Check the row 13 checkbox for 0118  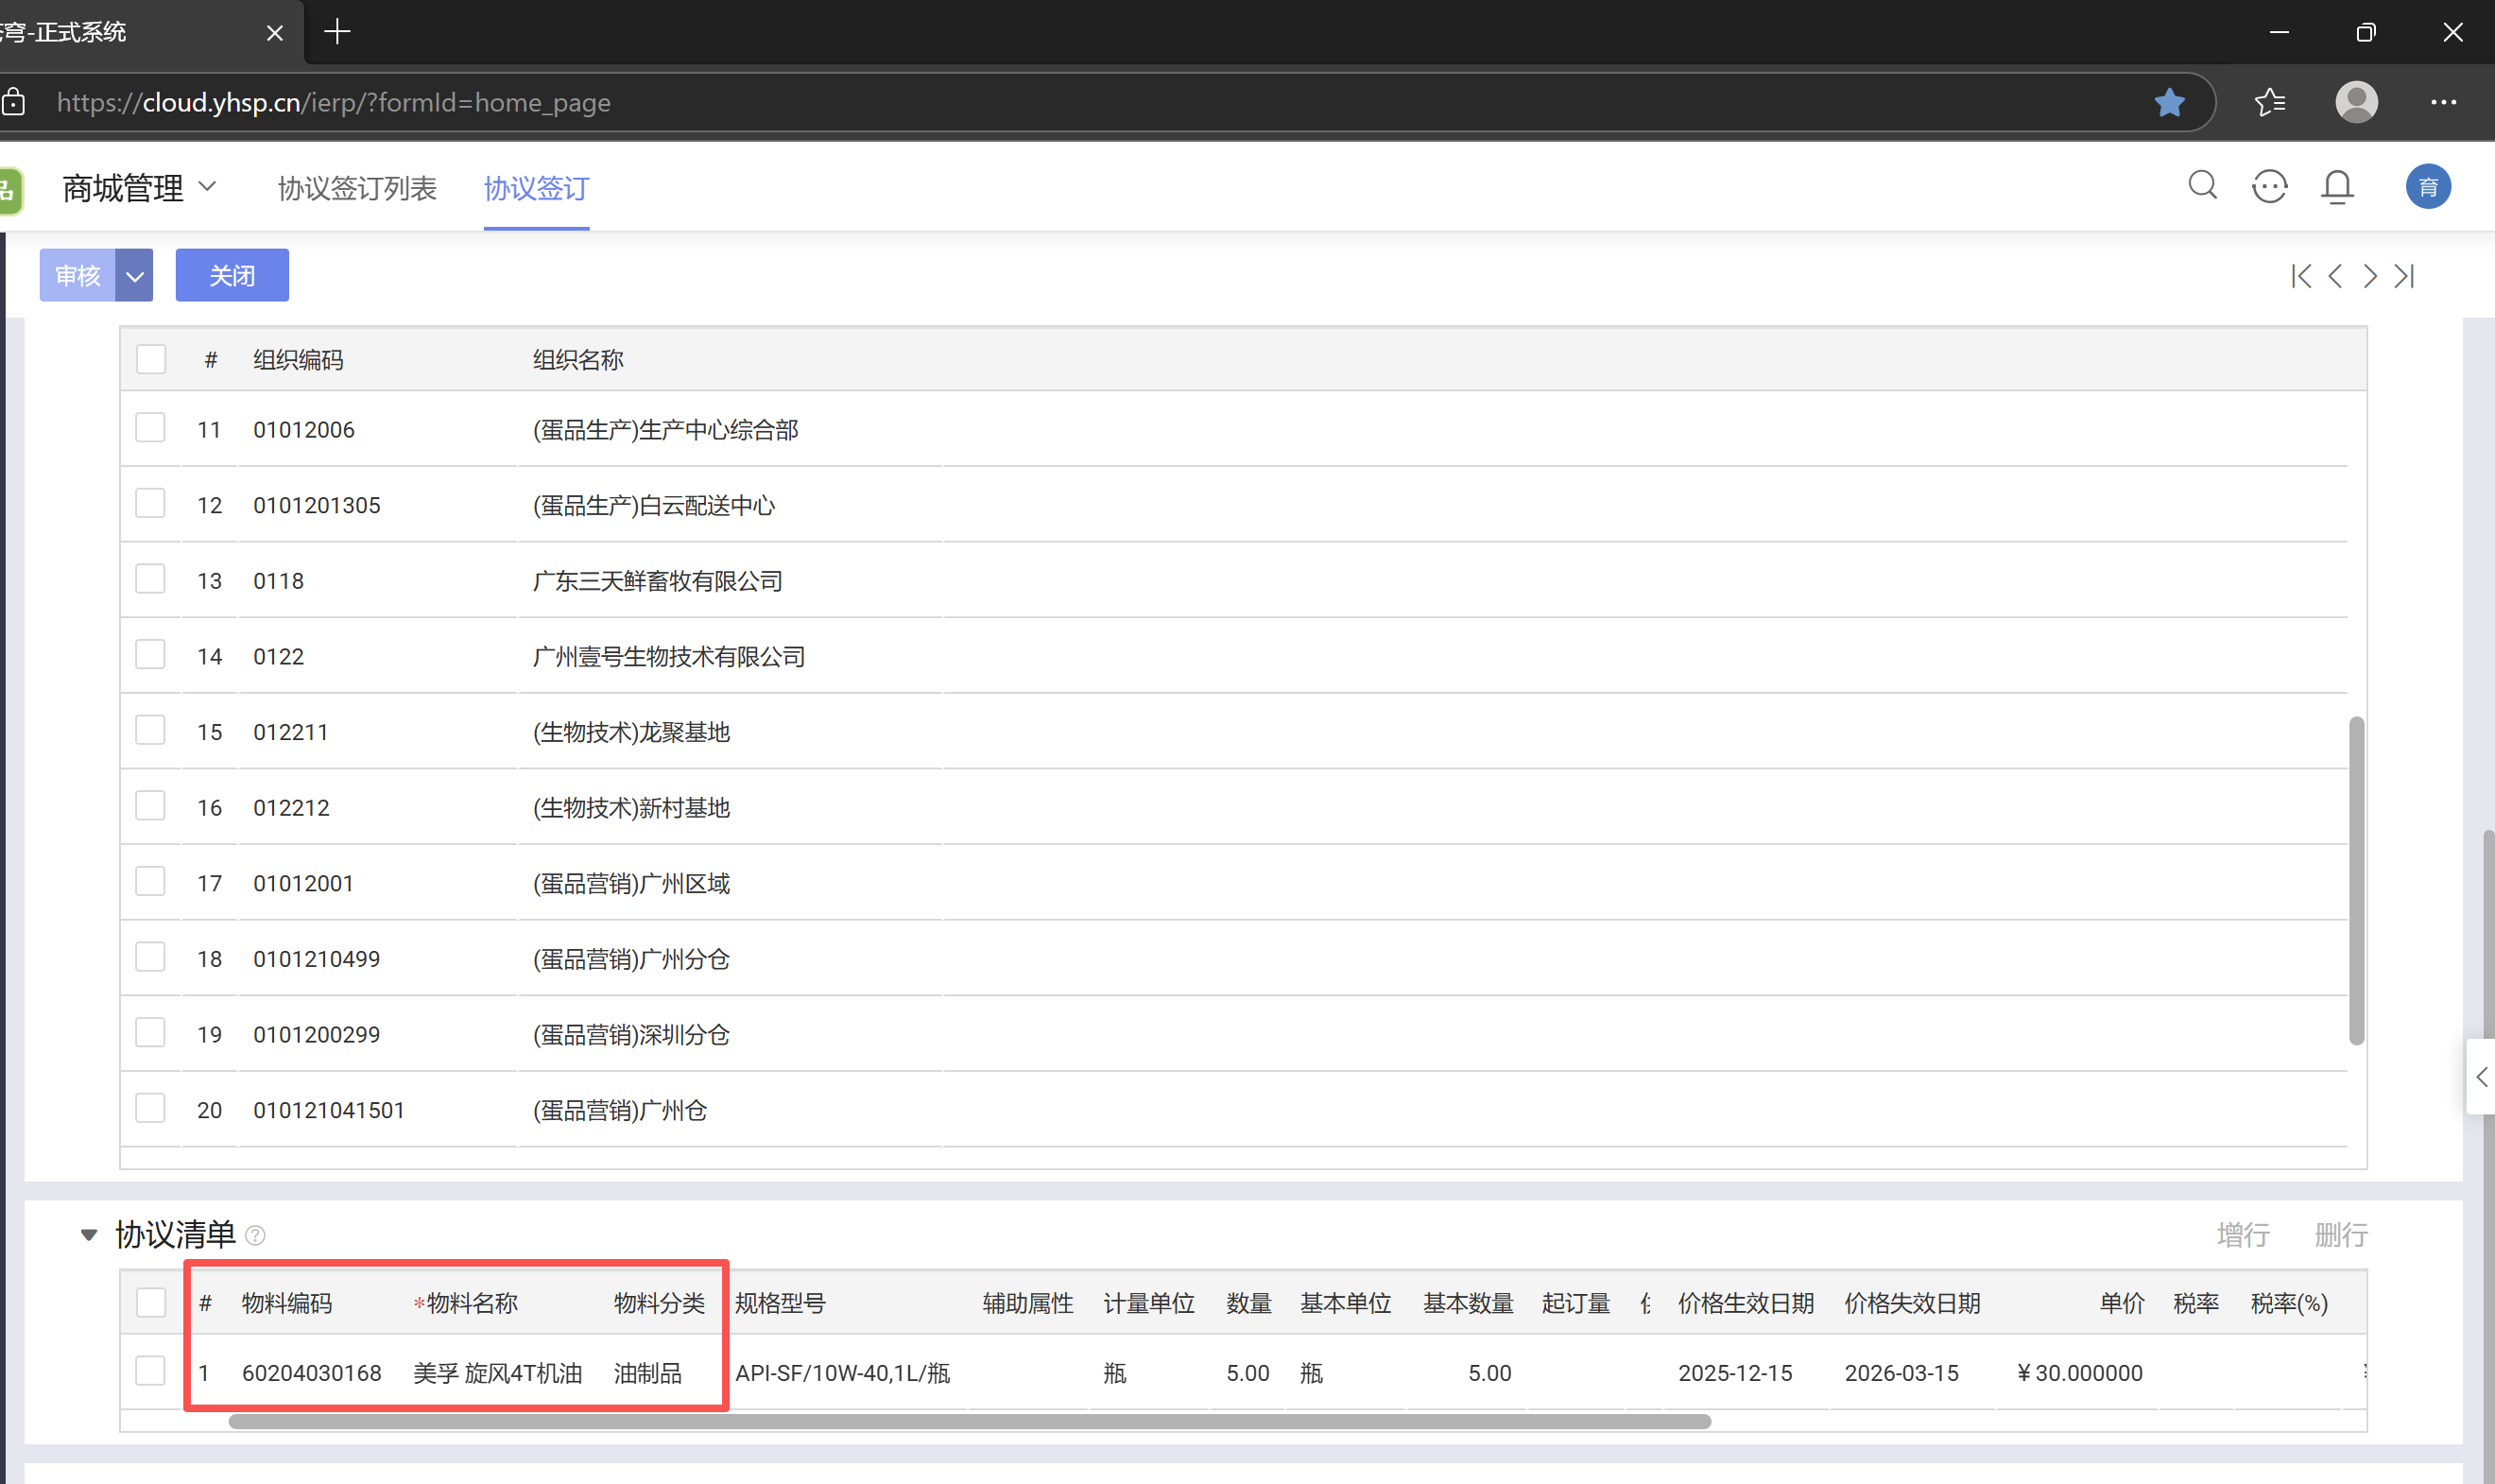[150, 579]
